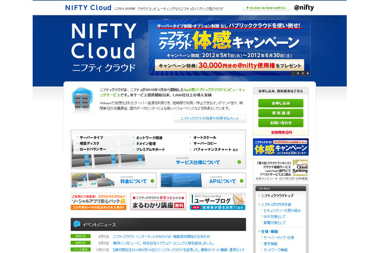Open news about スクウェア・エニックス case interview
380x253 pixels.
click(164, 243)
